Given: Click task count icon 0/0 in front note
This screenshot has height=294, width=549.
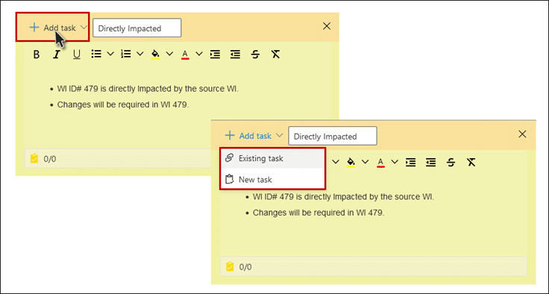Looking at the screenshot, I should [230, 267].
